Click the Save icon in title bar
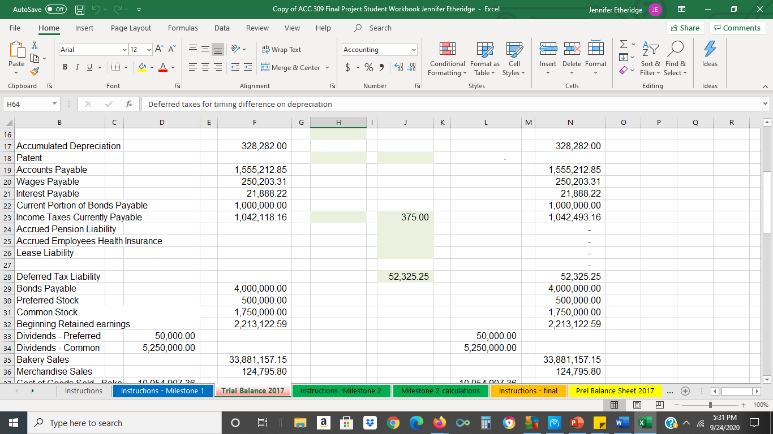 [81, 10]
